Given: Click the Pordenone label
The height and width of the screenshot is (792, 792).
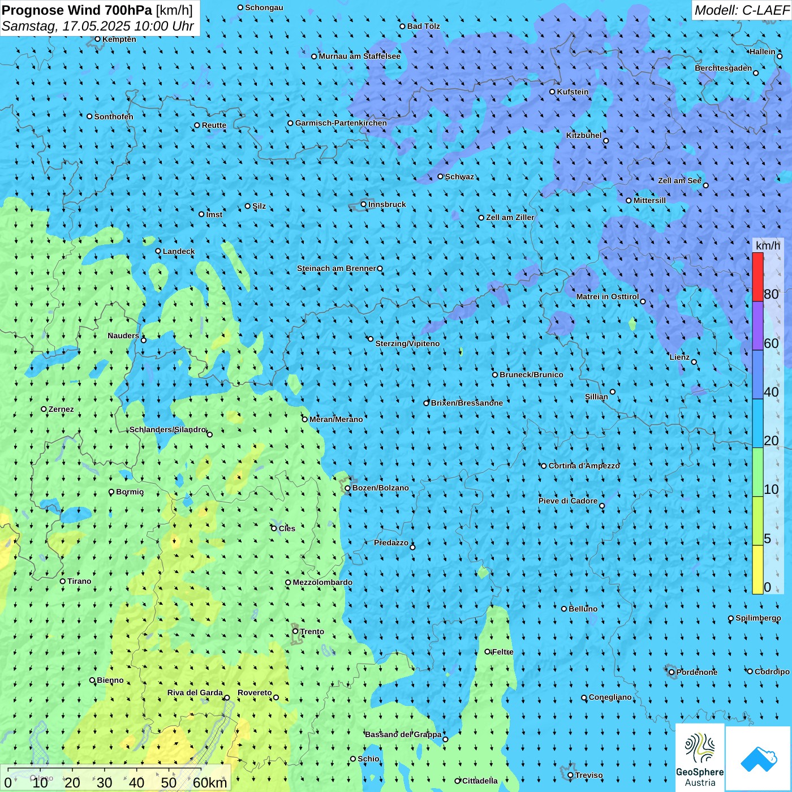Looking at the screenshot, I should pos(697,672).
